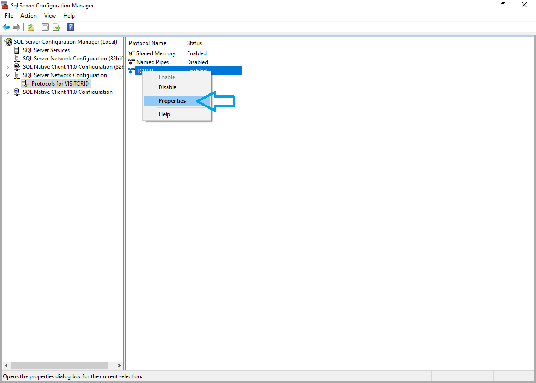The image size is (536, 383).
Task: Click the Export List toolbar icon
Action: (56, 27)
